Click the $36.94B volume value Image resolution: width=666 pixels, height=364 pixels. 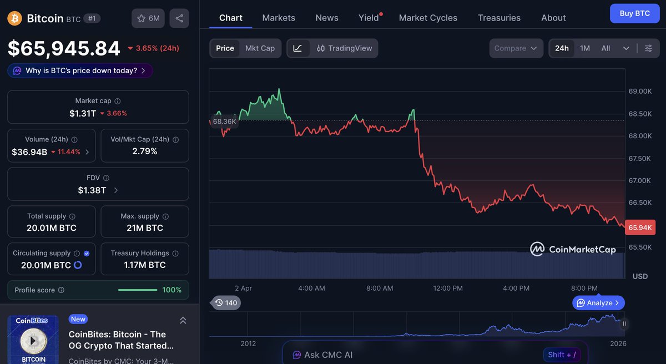[29, 151]
